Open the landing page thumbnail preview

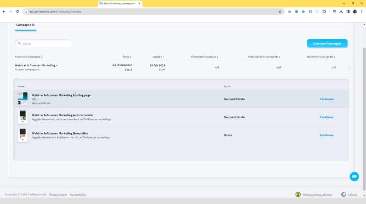point(23,99)
